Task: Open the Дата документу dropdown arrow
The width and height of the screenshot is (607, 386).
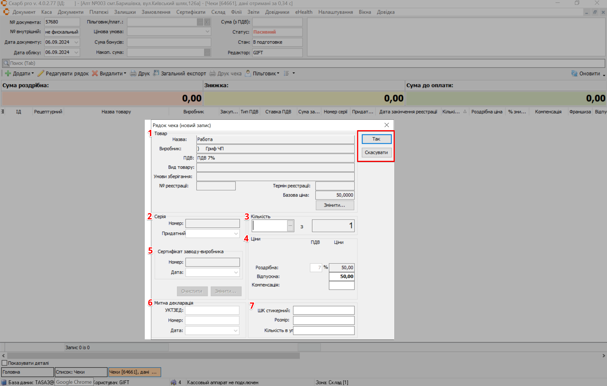Action: click(x=76, y=42)
